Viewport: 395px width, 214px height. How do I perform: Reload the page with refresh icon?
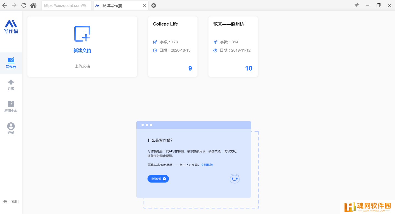(24, 5)
